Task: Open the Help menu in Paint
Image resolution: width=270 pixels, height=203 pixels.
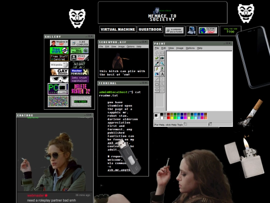Action: (199, 48)
